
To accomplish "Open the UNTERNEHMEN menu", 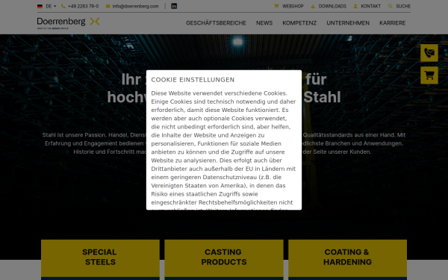I will point(348,23).
